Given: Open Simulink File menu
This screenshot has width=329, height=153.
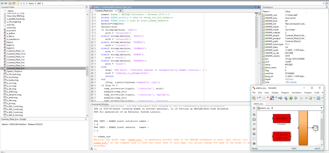Looking at the screenshot, I should click(254, 93).
